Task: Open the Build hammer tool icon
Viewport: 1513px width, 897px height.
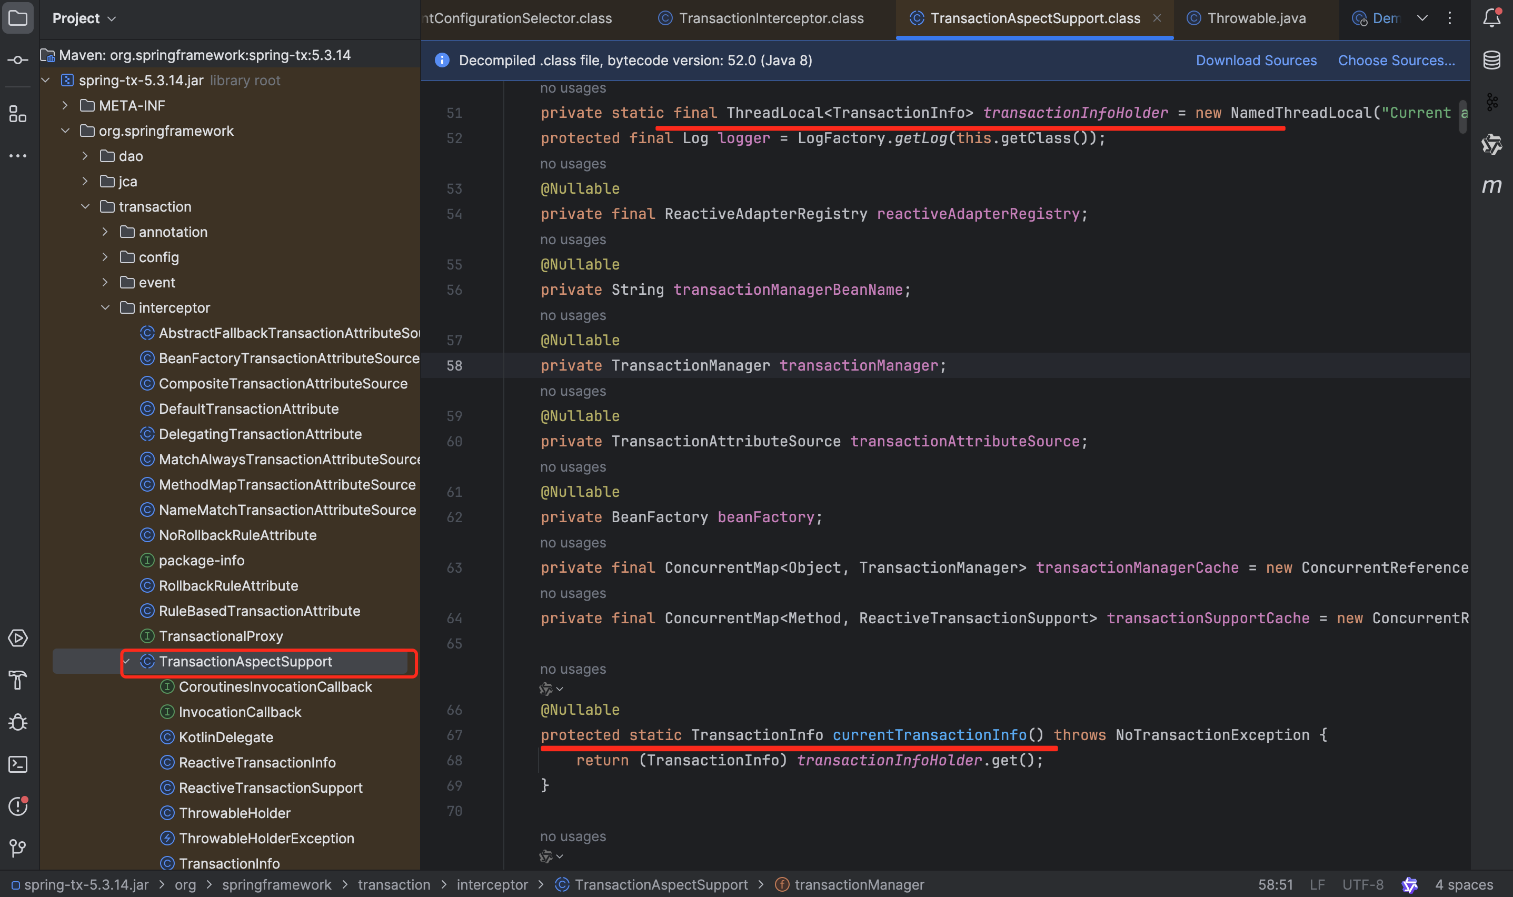Action: click(x=17, y=681)
